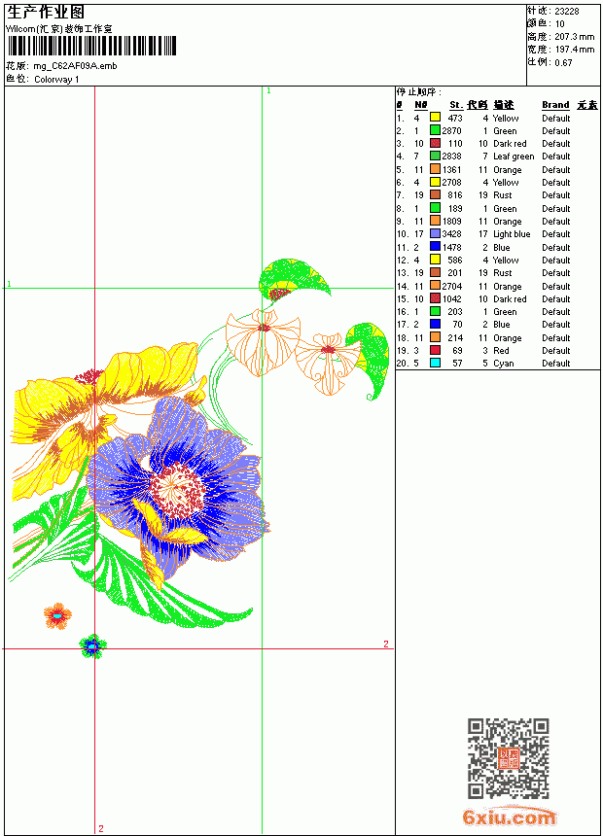
Task: Select the small blue flower motif
Action: click(x=92, y=646)
